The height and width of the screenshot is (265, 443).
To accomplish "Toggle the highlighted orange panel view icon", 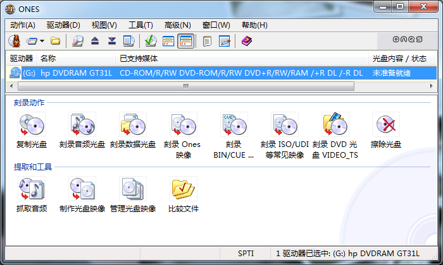I will pyautogui.click(x=185, y=41).
